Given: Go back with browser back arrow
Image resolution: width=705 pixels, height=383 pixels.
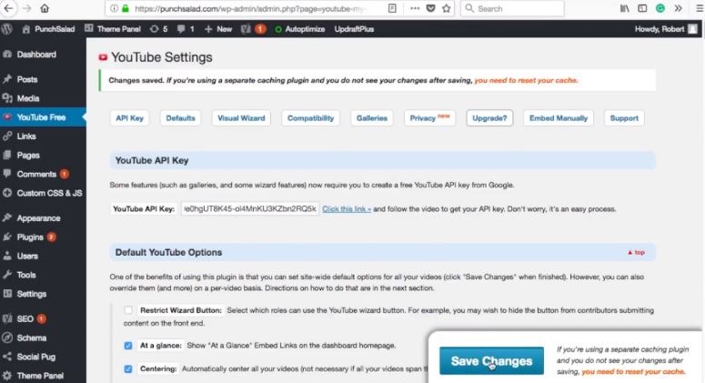Looking at the screenshot, I should [x=8, y=8].
